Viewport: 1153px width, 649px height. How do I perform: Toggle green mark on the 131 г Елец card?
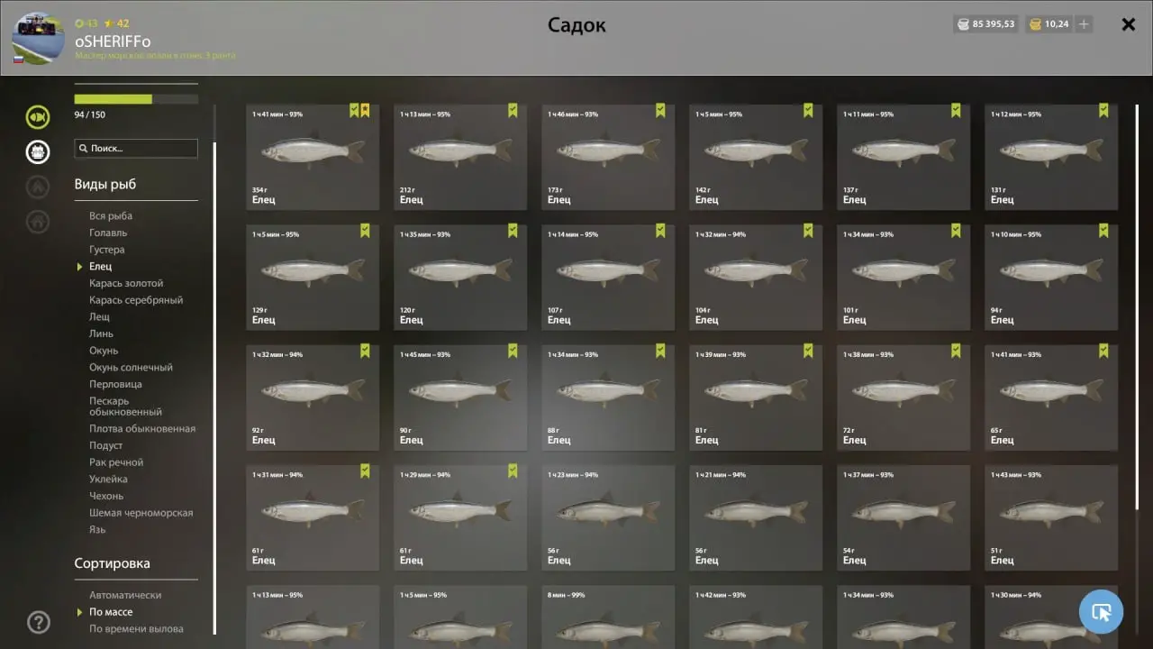pos(1103,110)
